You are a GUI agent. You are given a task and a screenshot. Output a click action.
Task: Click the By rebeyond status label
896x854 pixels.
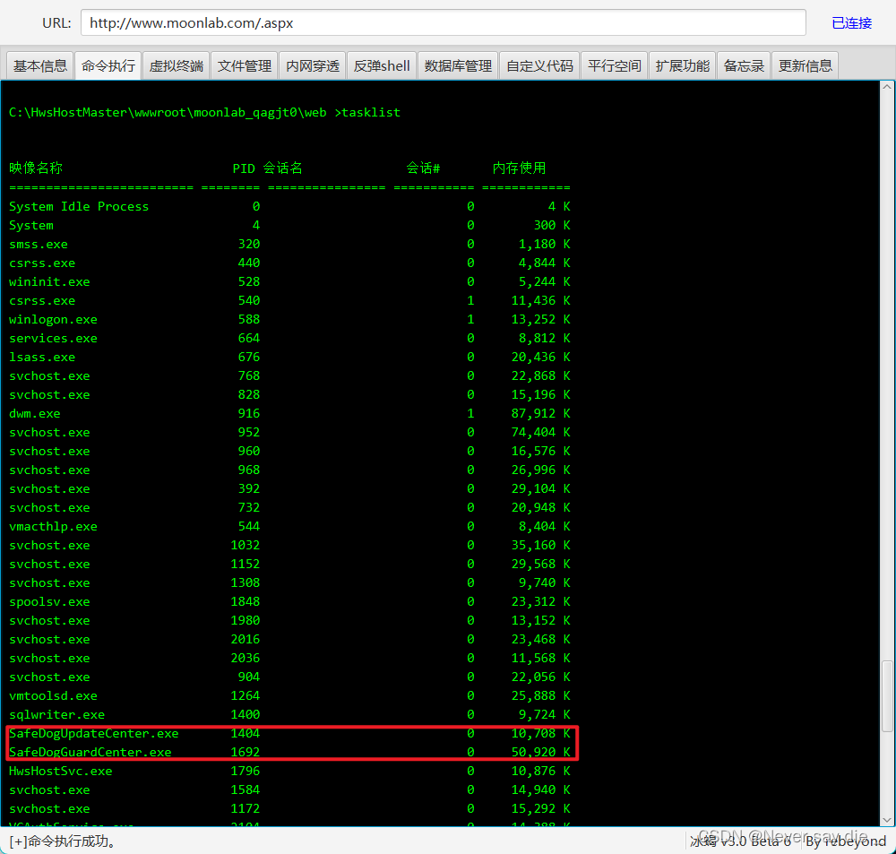tap(846, 841)
